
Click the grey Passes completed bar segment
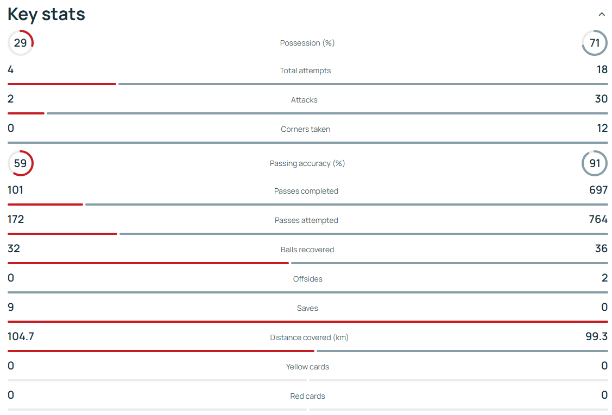pyautogui.click(x=346, y=205)
